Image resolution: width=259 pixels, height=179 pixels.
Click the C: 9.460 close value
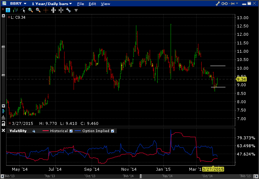pyautogui.click(x=89, y=123)
